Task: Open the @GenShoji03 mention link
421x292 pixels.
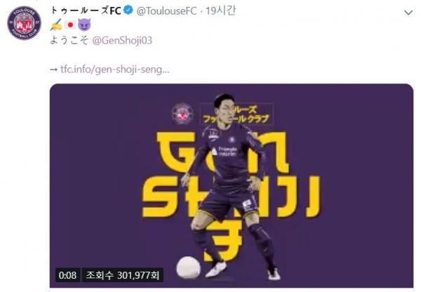Action: [x=122, y=41]
